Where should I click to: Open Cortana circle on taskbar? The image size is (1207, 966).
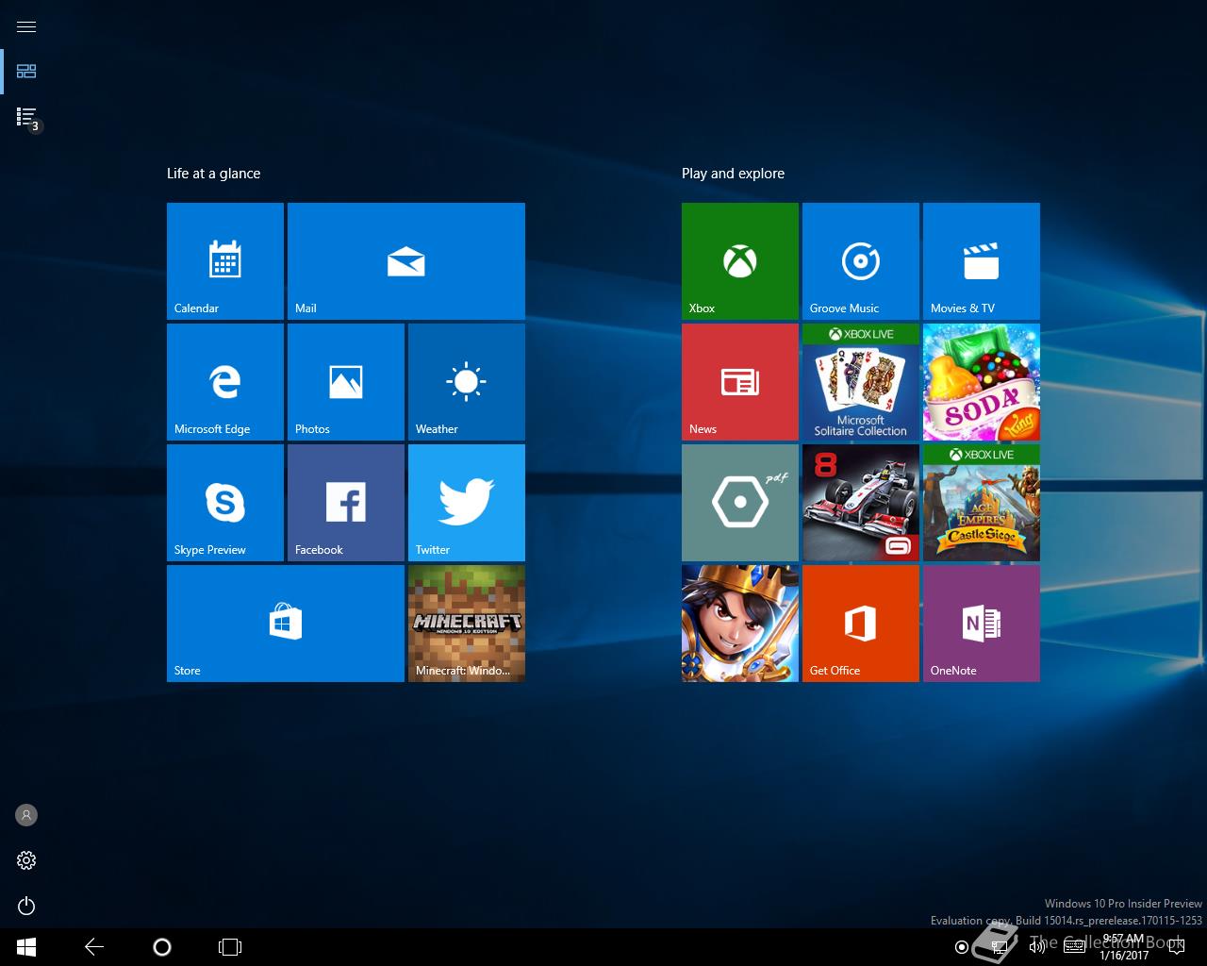tap(162, 947)
